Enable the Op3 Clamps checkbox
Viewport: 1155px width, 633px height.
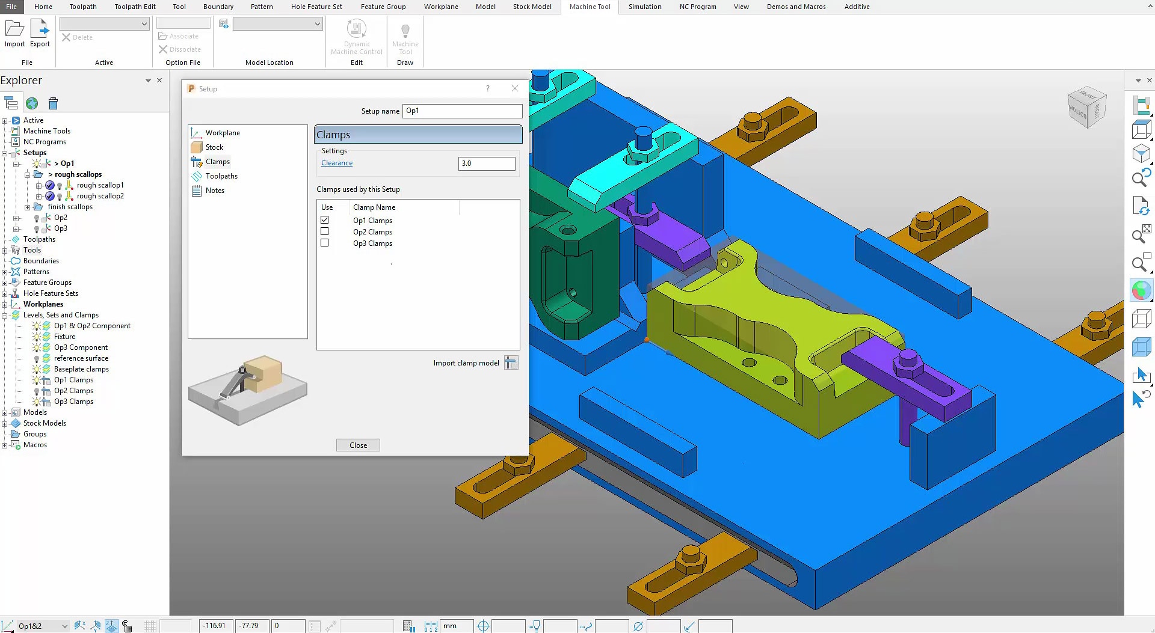coord(325,243)
